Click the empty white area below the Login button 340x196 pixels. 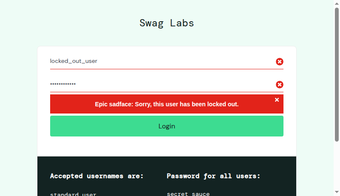click(x=167, y=146)
